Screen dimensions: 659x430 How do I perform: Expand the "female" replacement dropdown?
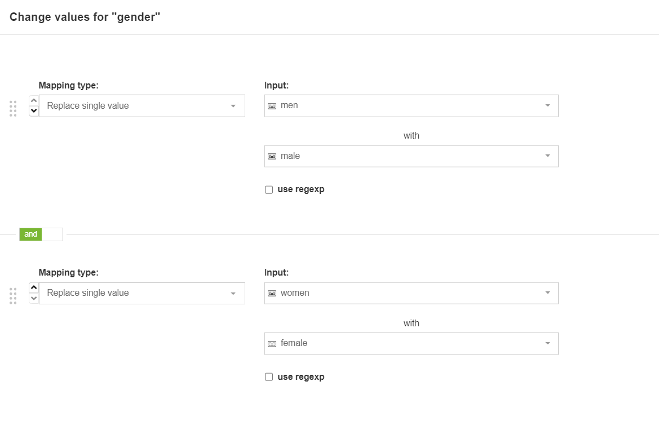pos(546,343)
